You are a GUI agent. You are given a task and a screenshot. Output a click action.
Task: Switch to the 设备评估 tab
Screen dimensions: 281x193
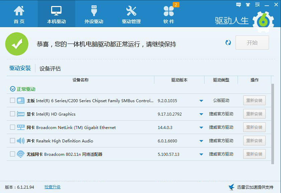pos(50,69)
